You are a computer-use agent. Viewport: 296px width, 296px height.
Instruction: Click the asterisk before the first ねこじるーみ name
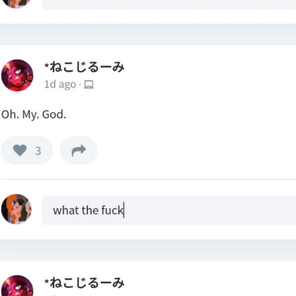47,66
